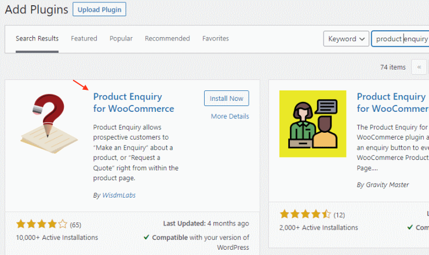Open the Featured plugins tab
Screen dimensions: 429x255
tap(84, 38)
